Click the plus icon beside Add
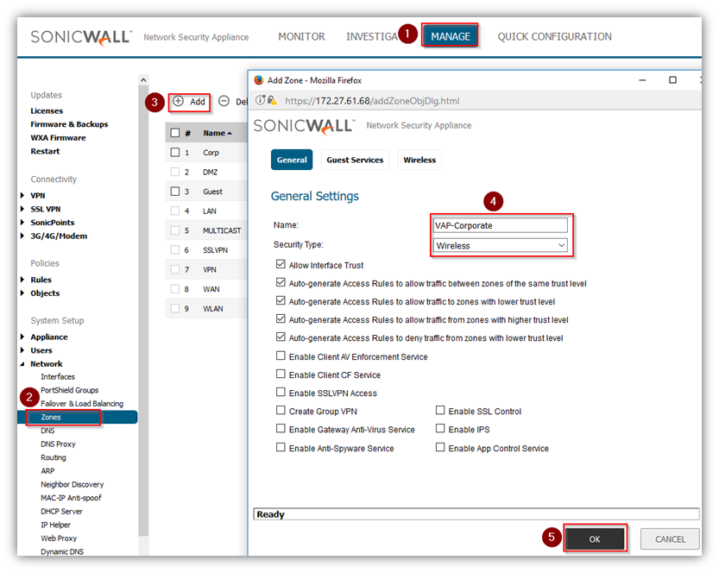 (179, 101)
